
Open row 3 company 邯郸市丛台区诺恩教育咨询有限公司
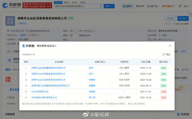pyautogui.click(x=48, y=80)
